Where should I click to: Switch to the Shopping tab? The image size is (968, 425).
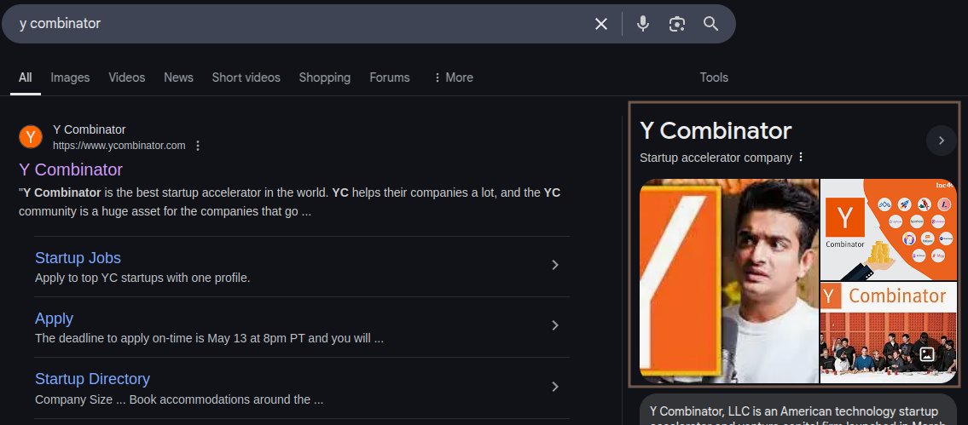point(325,78)
